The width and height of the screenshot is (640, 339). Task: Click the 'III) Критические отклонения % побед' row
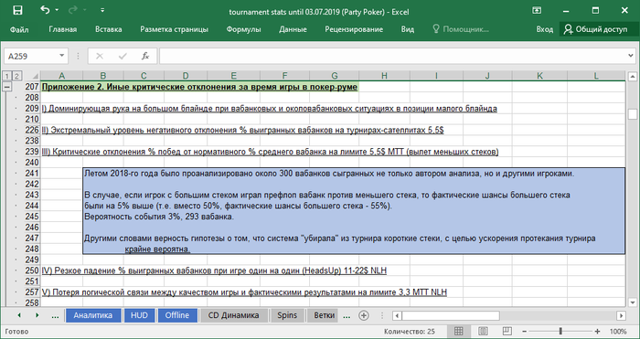pyautogui.click(x=271, y=152)
